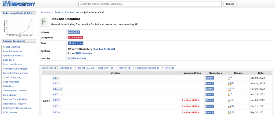Click the Central badge for 2.13.0
This screenshot has width=275, height=115.
210,112
